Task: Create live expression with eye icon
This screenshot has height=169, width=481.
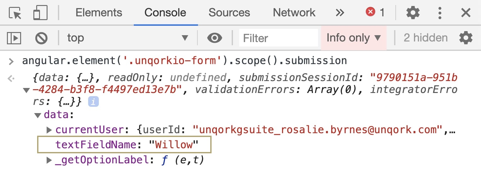Action: [215, 38]
